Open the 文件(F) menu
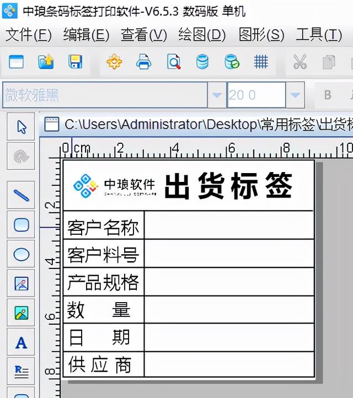 click(x=28, y=35)
